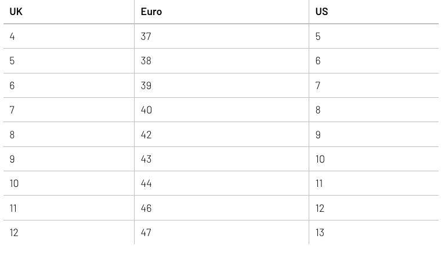Select Euro size 42 cell
The image size is (445, 261).
146,135
